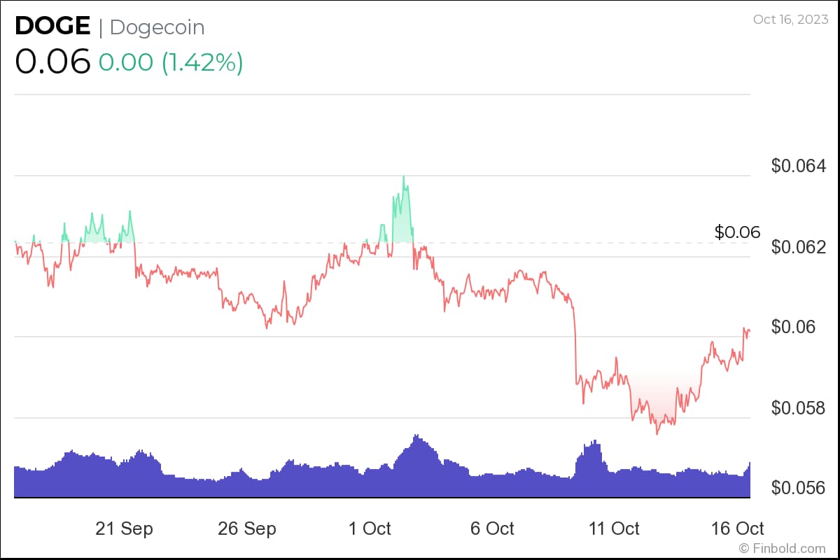The height and width of the screenshot is (560, 840).
Task: Click the DOGE ticker symbol
Action: click(52, 27)
